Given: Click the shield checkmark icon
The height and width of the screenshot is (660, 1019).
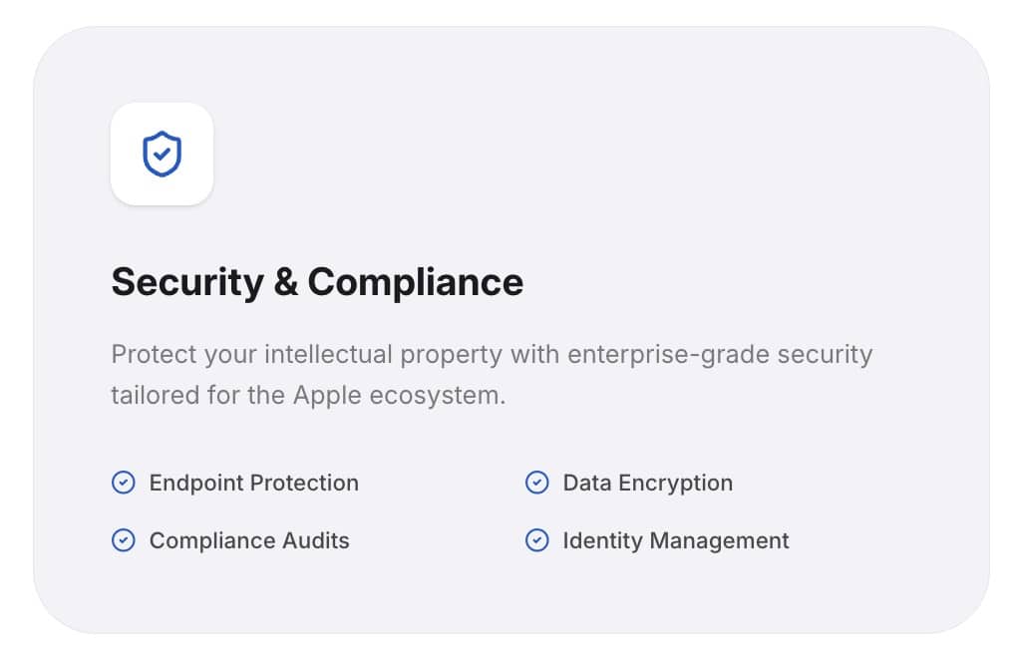Looking at the screenshot, I should pyautogui.click(x=162, y=155).
